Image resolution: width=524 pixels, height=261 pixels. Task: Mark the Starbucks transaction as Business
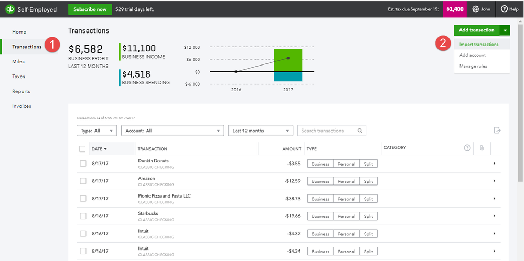[320, 216]
